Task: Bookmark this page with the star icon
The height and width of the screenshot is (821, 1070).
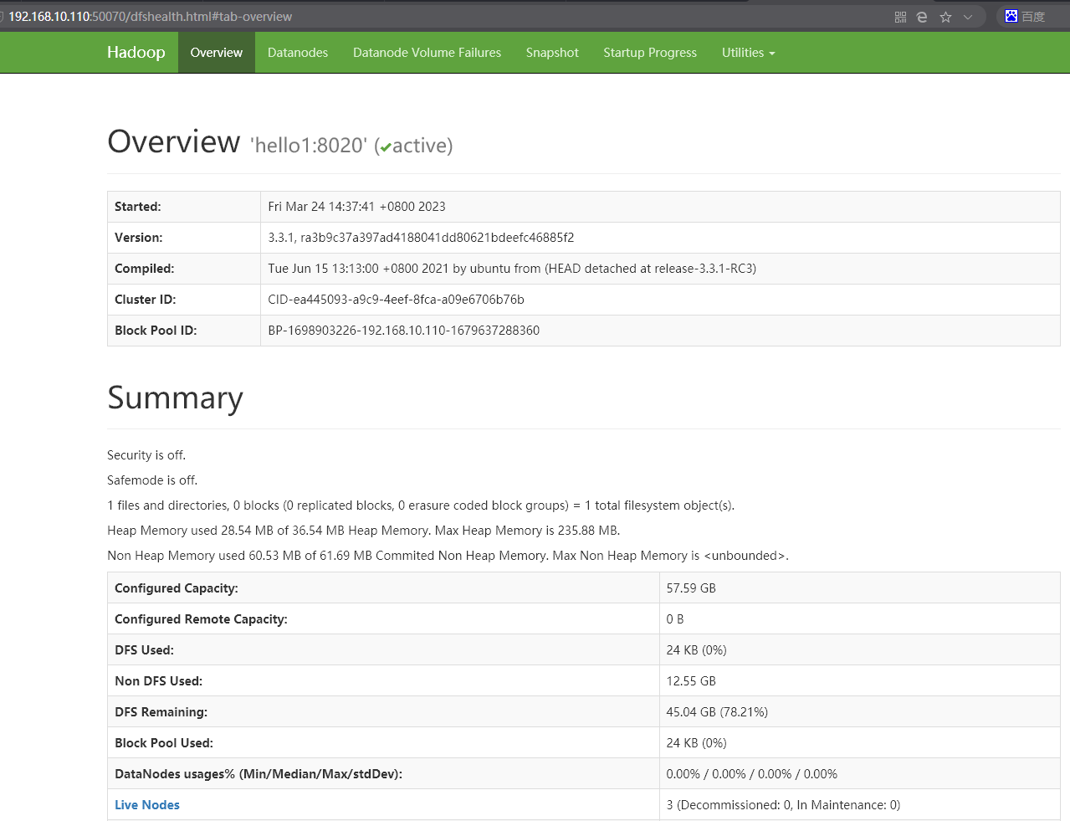Action: tap(945, 17)
